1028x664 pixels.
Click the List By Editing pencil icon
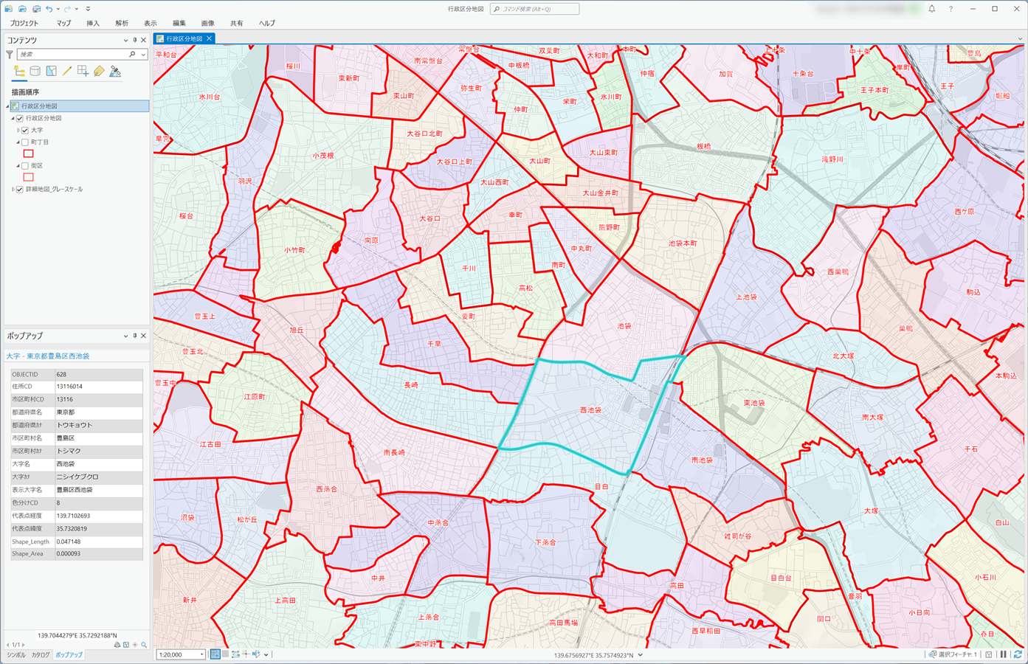click(x=67, y=72)
